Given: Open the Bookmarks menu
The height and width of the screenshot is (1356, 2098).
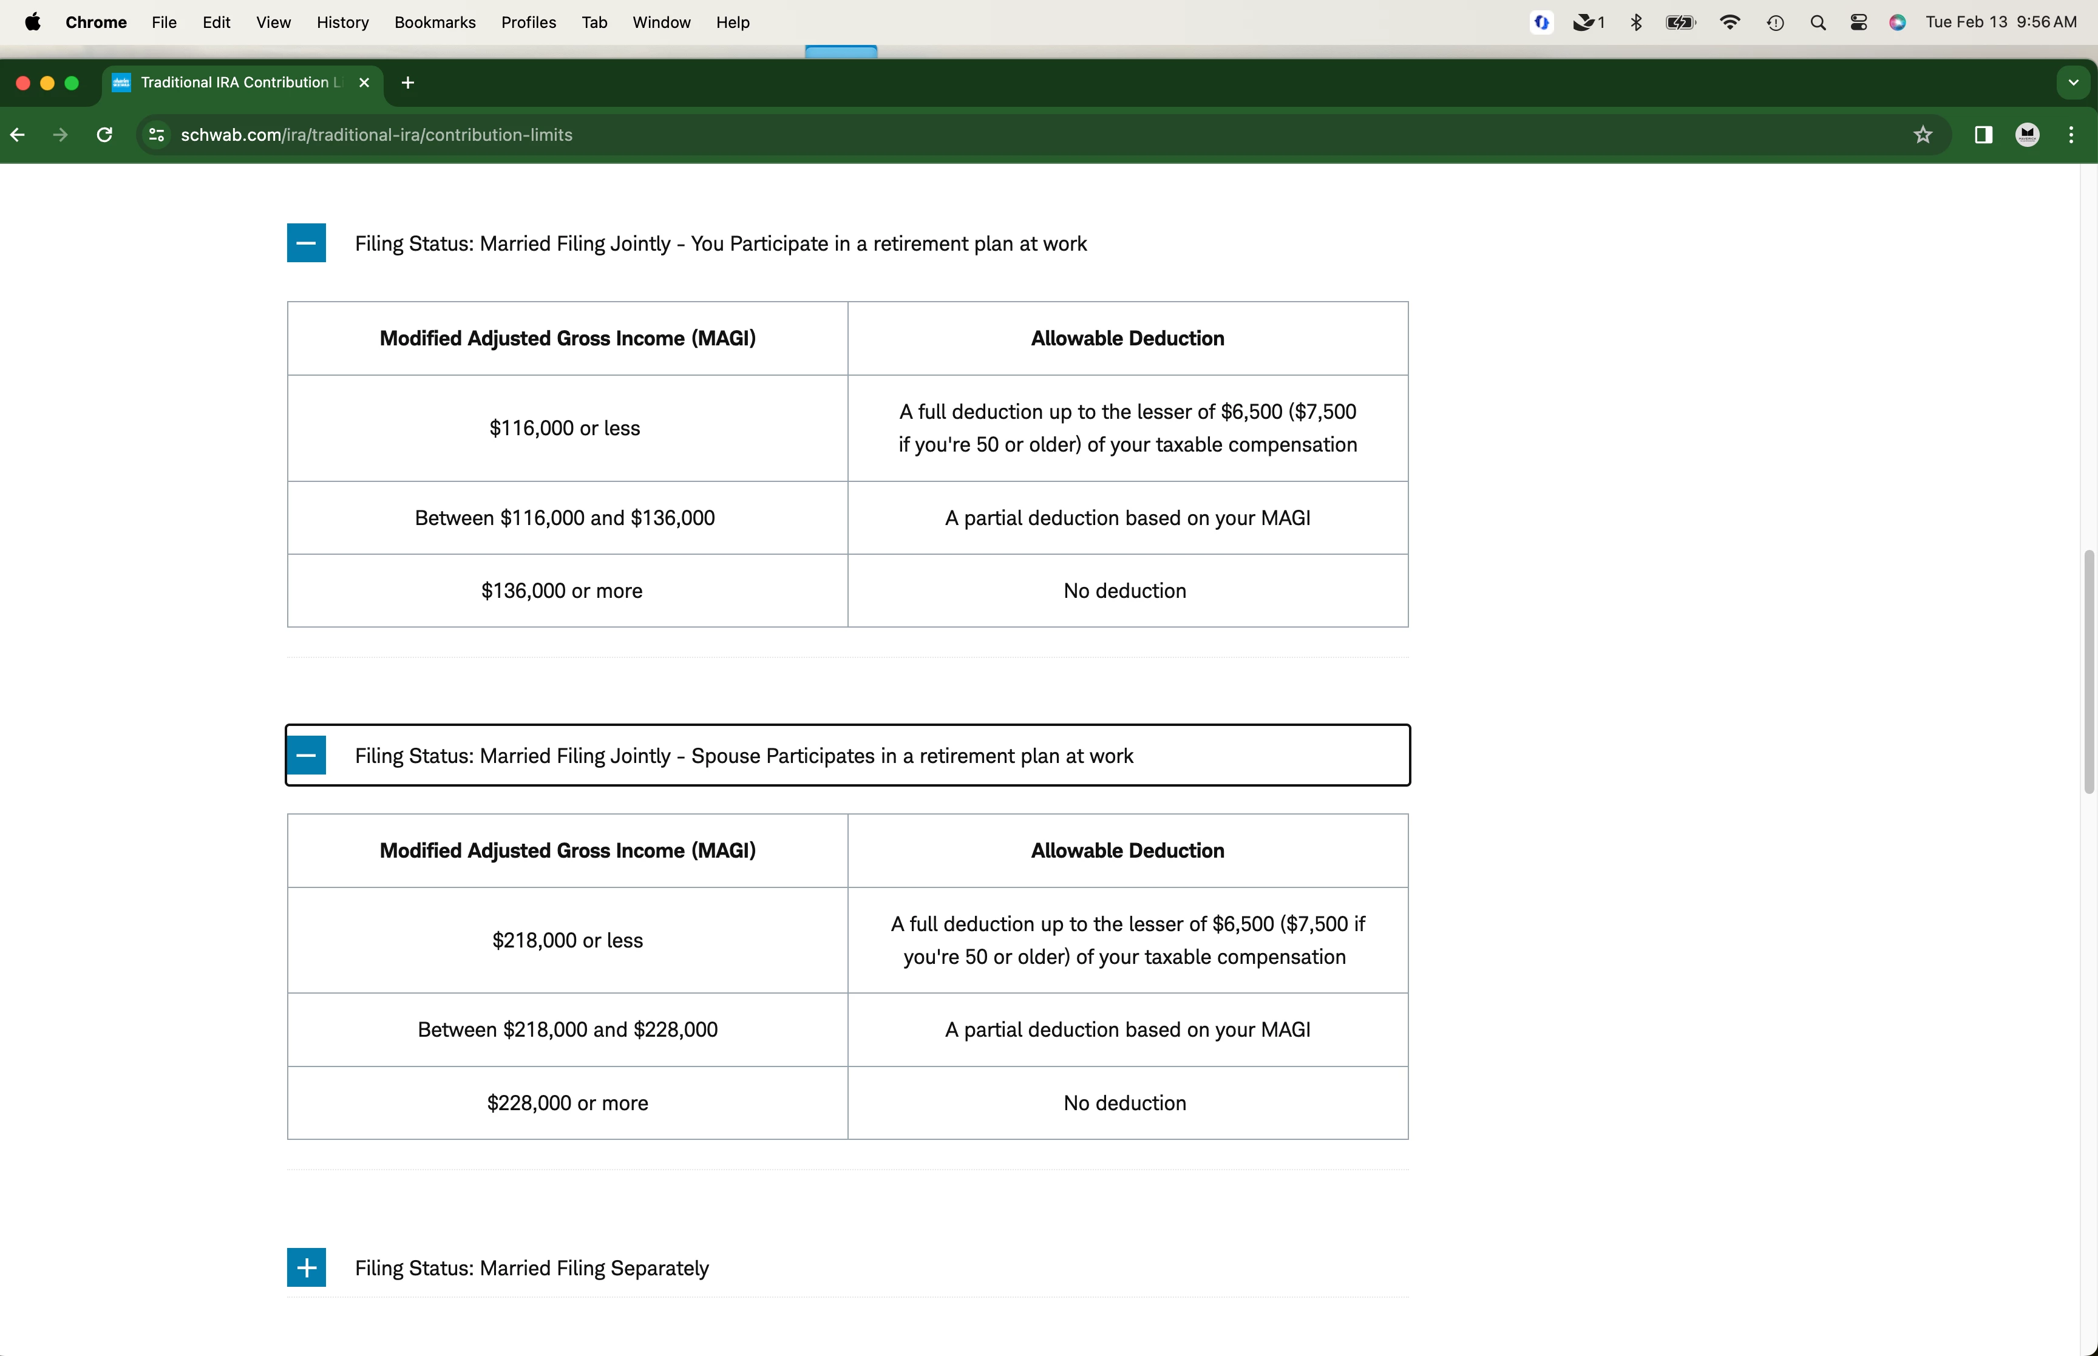Looking at the screenshot, I should [x=435, y=23].
